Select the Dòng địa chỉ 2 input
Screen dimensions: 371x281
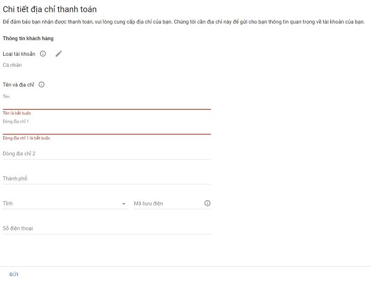point(107,153)
